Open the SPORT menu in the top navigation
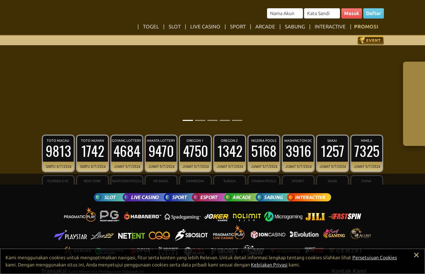425x274 pixels. (x=238, y=27)
